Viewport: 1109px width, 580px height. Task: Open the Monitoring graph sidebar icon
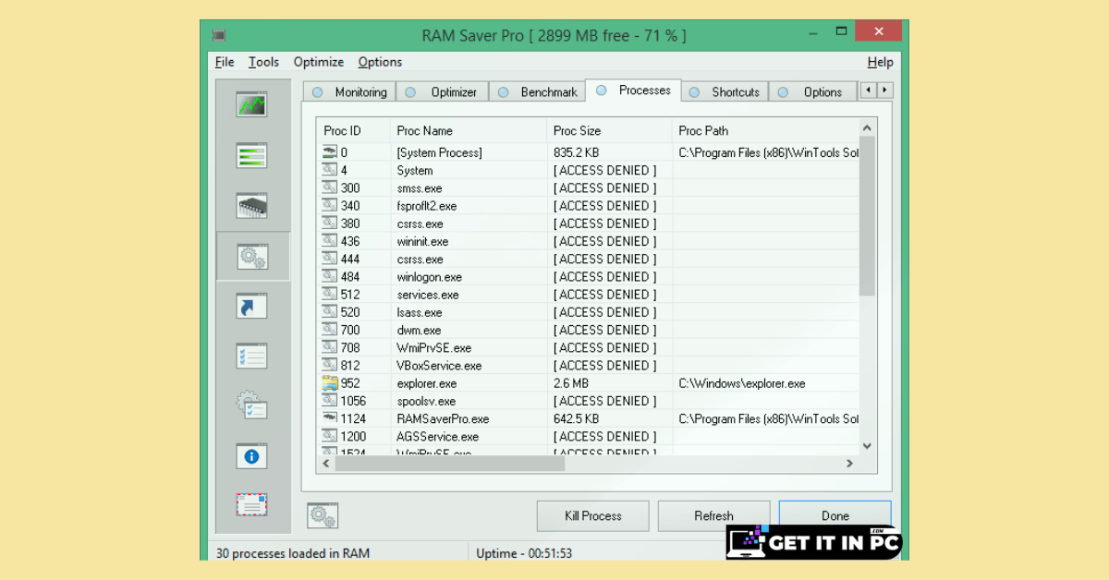click(252, 104)
